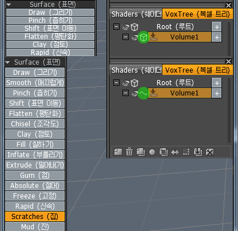Click the double-arrow icon in VoxTree toolbar
Viewport: 238px width, 231px height.
click(x=175, y=152)
